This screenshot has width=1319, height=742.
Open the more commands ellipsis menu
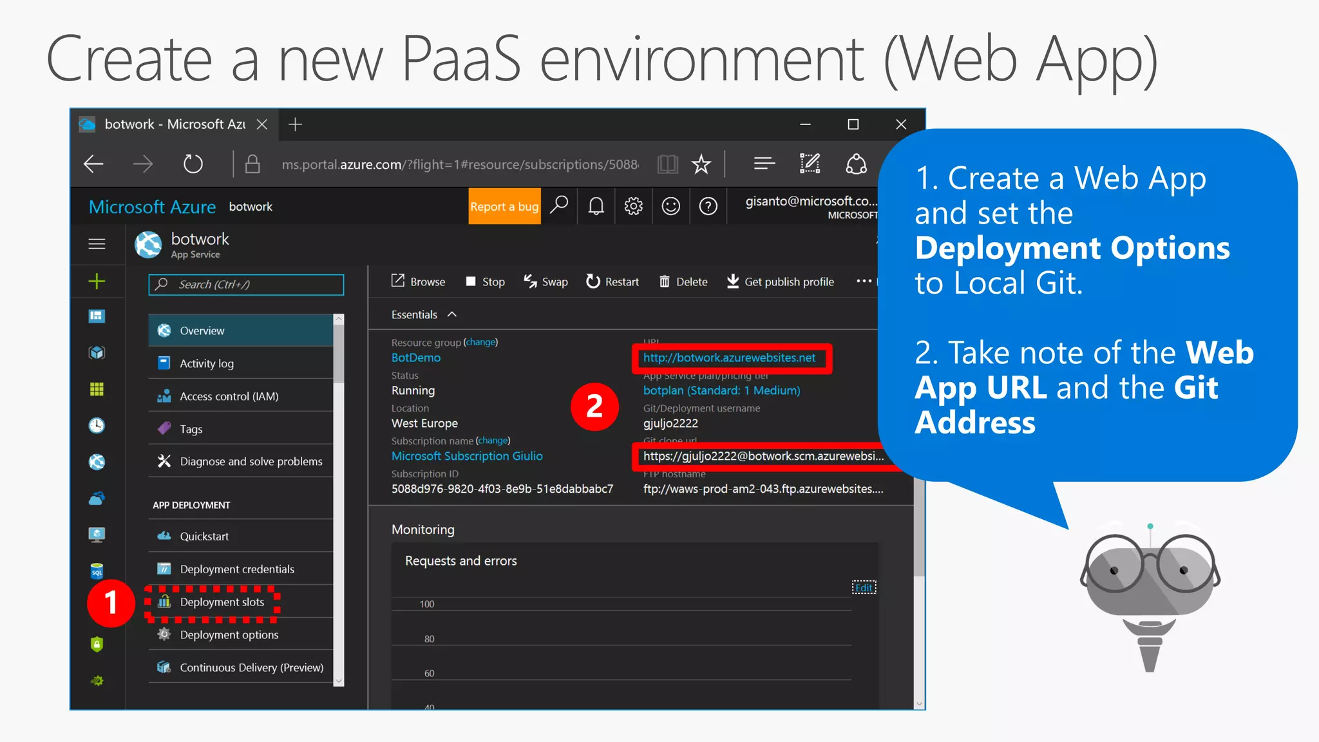pos(864,281)
